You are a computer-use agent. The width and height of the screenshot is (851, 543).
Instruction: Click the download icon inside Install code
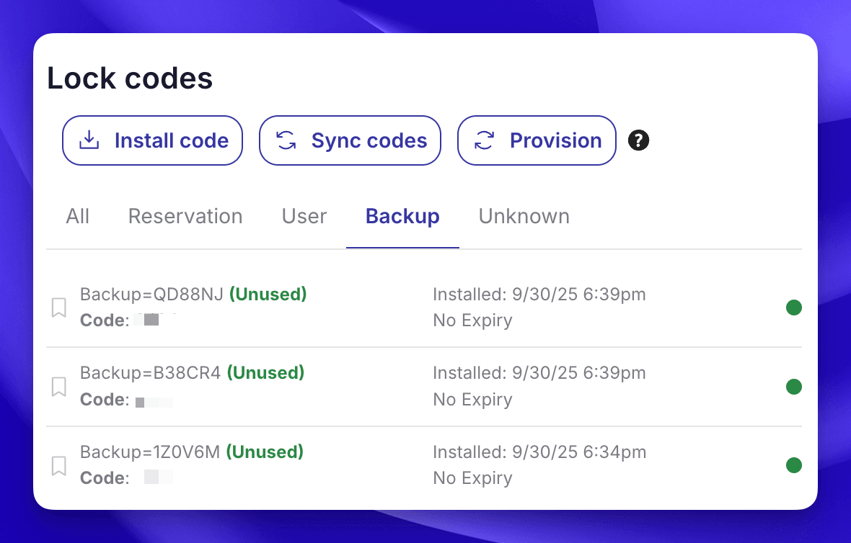pyautogui.click(x=88, y=140)
